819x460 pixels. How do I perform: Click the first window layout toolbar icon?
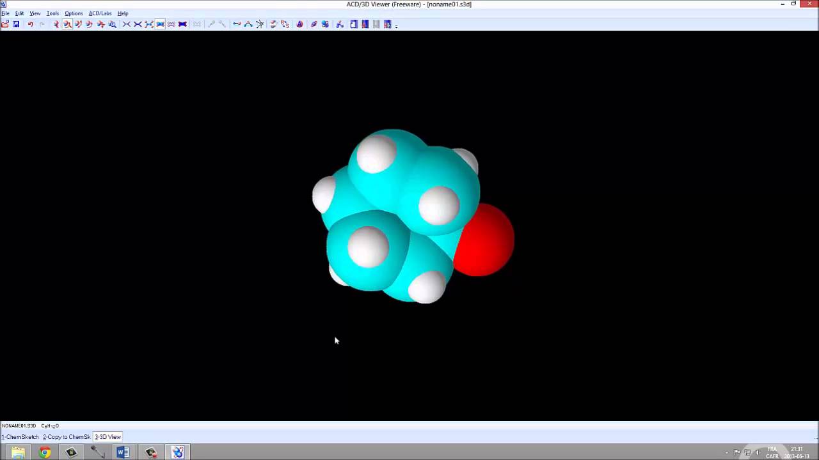click(353, 24)
